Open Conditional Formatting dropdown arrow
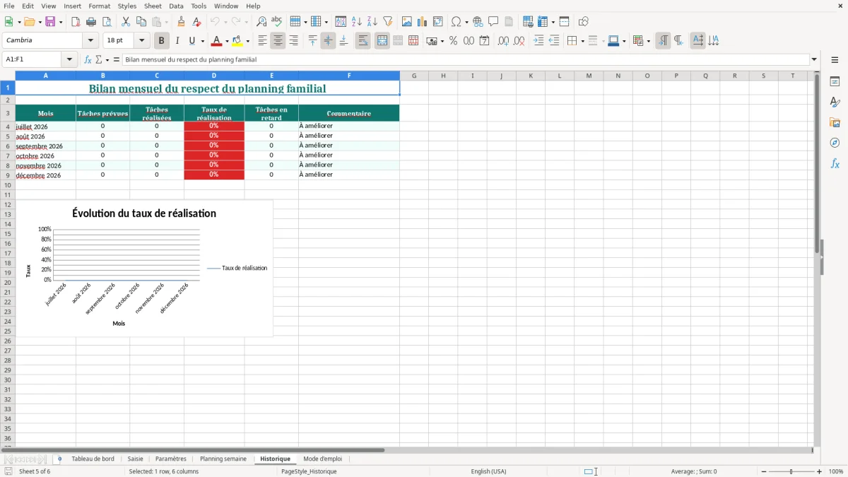 pos(648,41)
